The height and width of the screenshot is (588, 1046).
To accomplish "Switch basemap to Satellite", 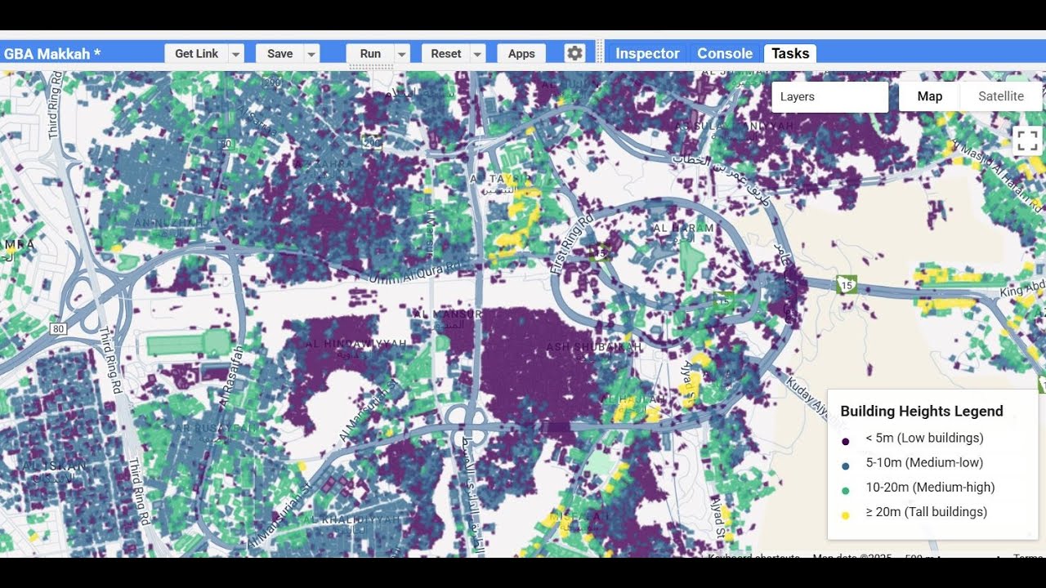I will point(1001,96).
